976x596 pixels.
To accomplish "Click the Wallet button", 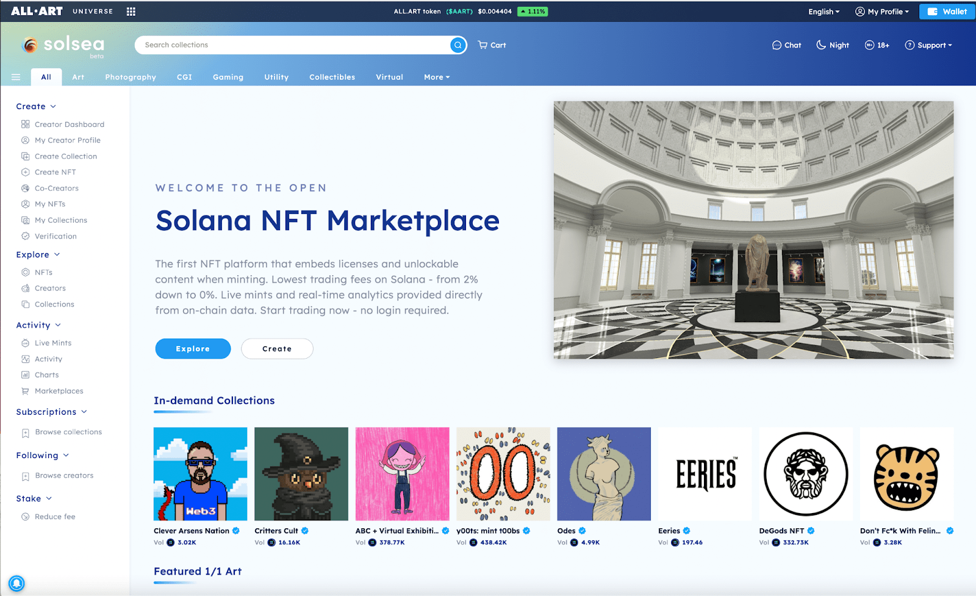I will (x=947, y=12).
